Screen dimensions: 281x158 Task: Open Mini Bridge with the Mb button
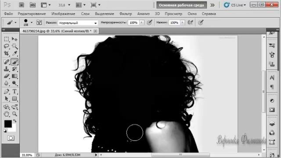32,5
